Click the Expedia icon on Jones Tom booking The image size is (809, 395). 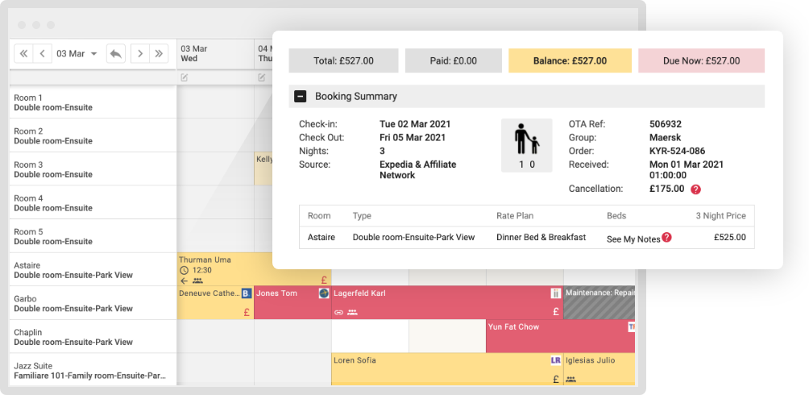(323, 293)
